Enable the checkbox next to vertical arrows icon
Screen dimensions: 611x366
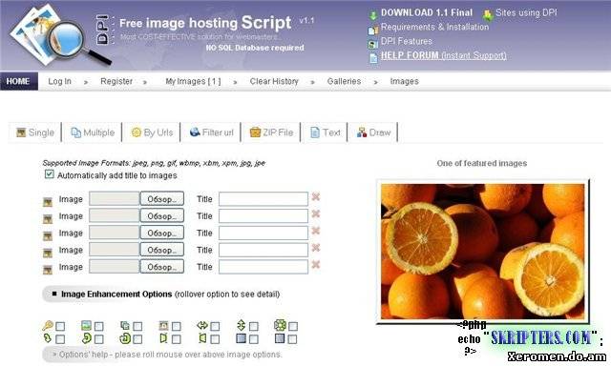coord(254,326)
